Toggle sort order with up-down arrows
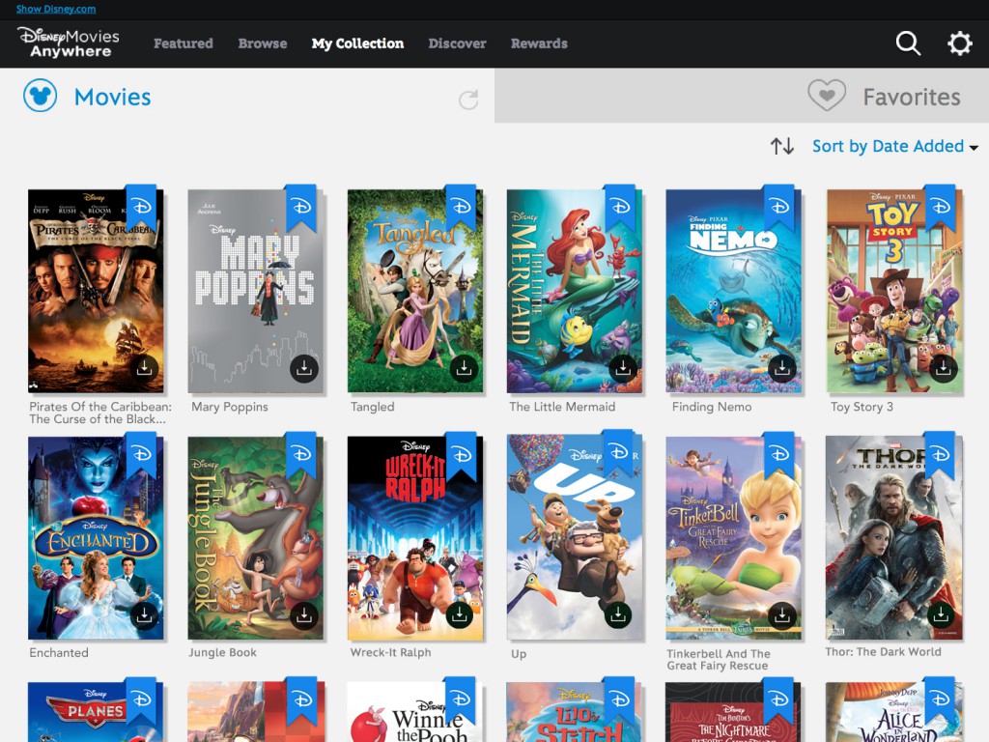This screenshot has height=742, width=989. pyautogui.click(x=782, y=147)
